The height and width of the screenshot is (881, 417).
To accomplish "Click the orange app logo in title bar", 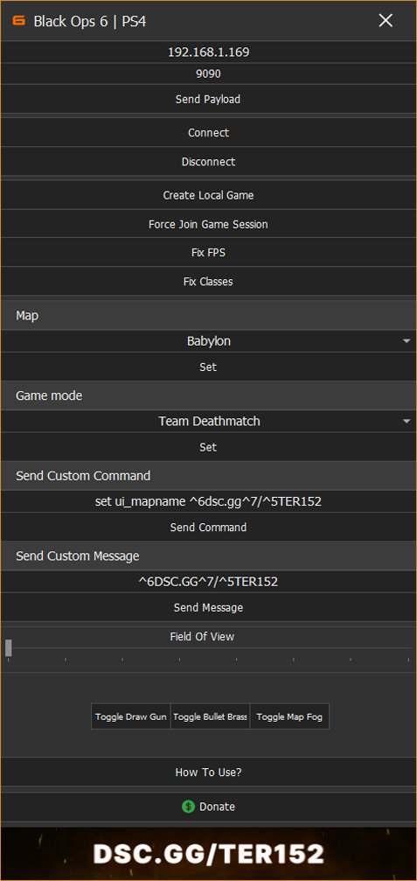I will 18,21.
